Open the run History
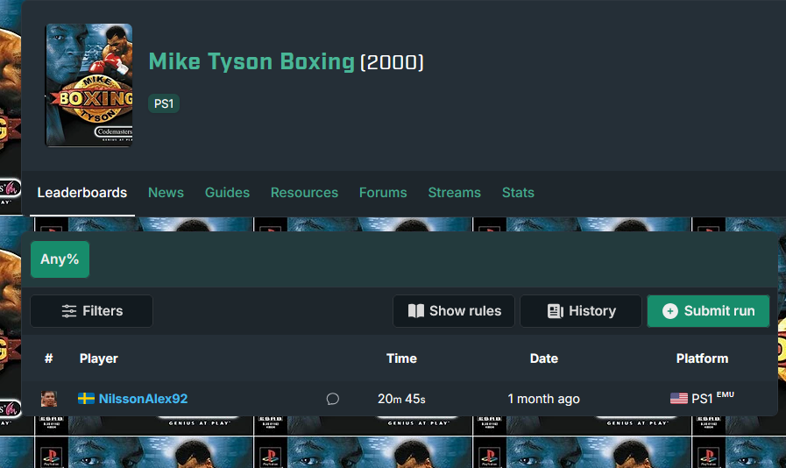Viewport: 786px width, 468px height. click(x=581, y=311)
